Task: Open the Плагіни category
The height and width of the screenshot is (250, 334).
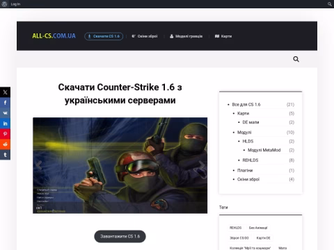Action: [245, 170]
